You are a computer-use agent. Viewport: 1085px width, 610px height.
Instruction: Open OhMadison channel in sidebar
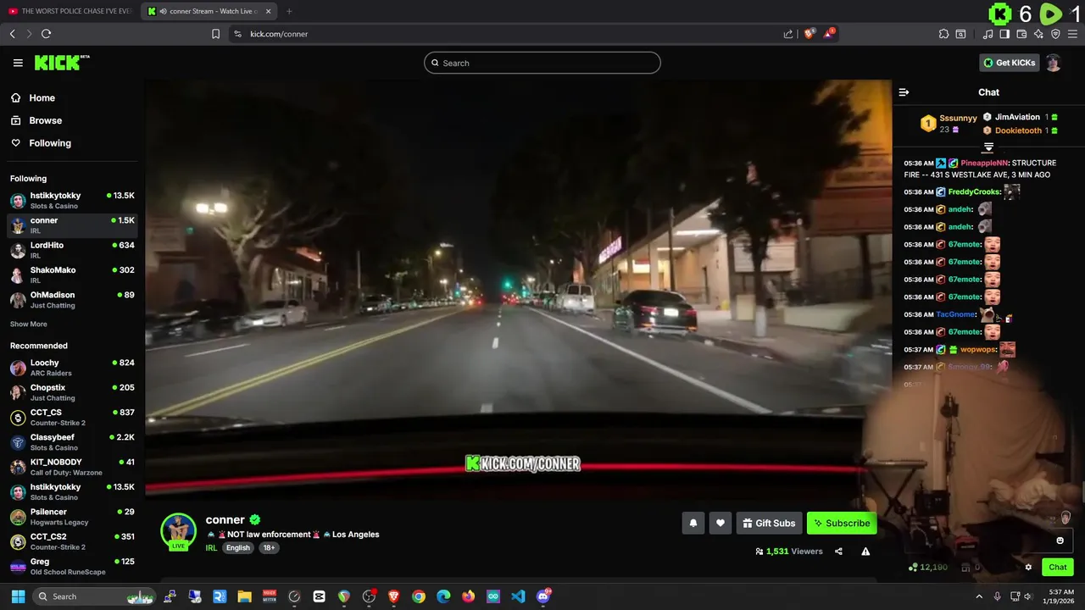pyautogui.click(x=72, y=299)
